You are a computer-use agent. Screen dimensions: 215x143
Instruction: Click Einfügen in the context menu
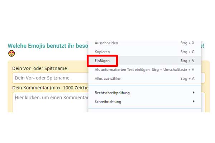[x=102, y=61]
